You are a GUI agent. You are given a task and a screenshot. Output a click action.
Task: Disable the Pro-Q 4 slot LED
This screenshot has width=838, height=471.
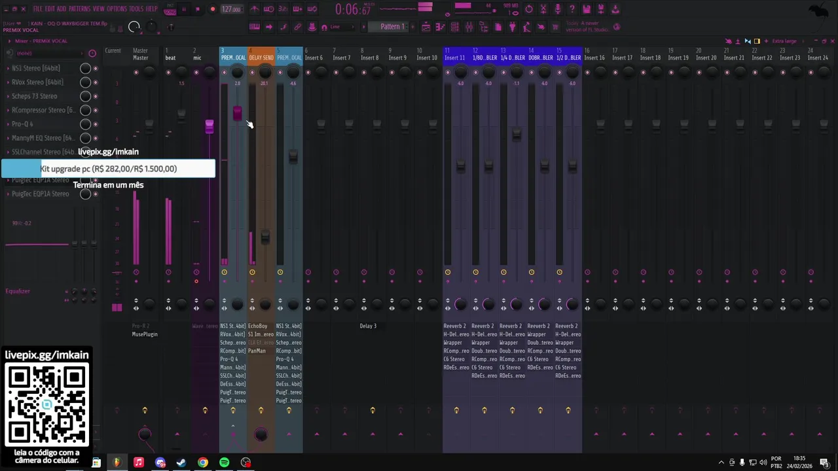[96, 124]
